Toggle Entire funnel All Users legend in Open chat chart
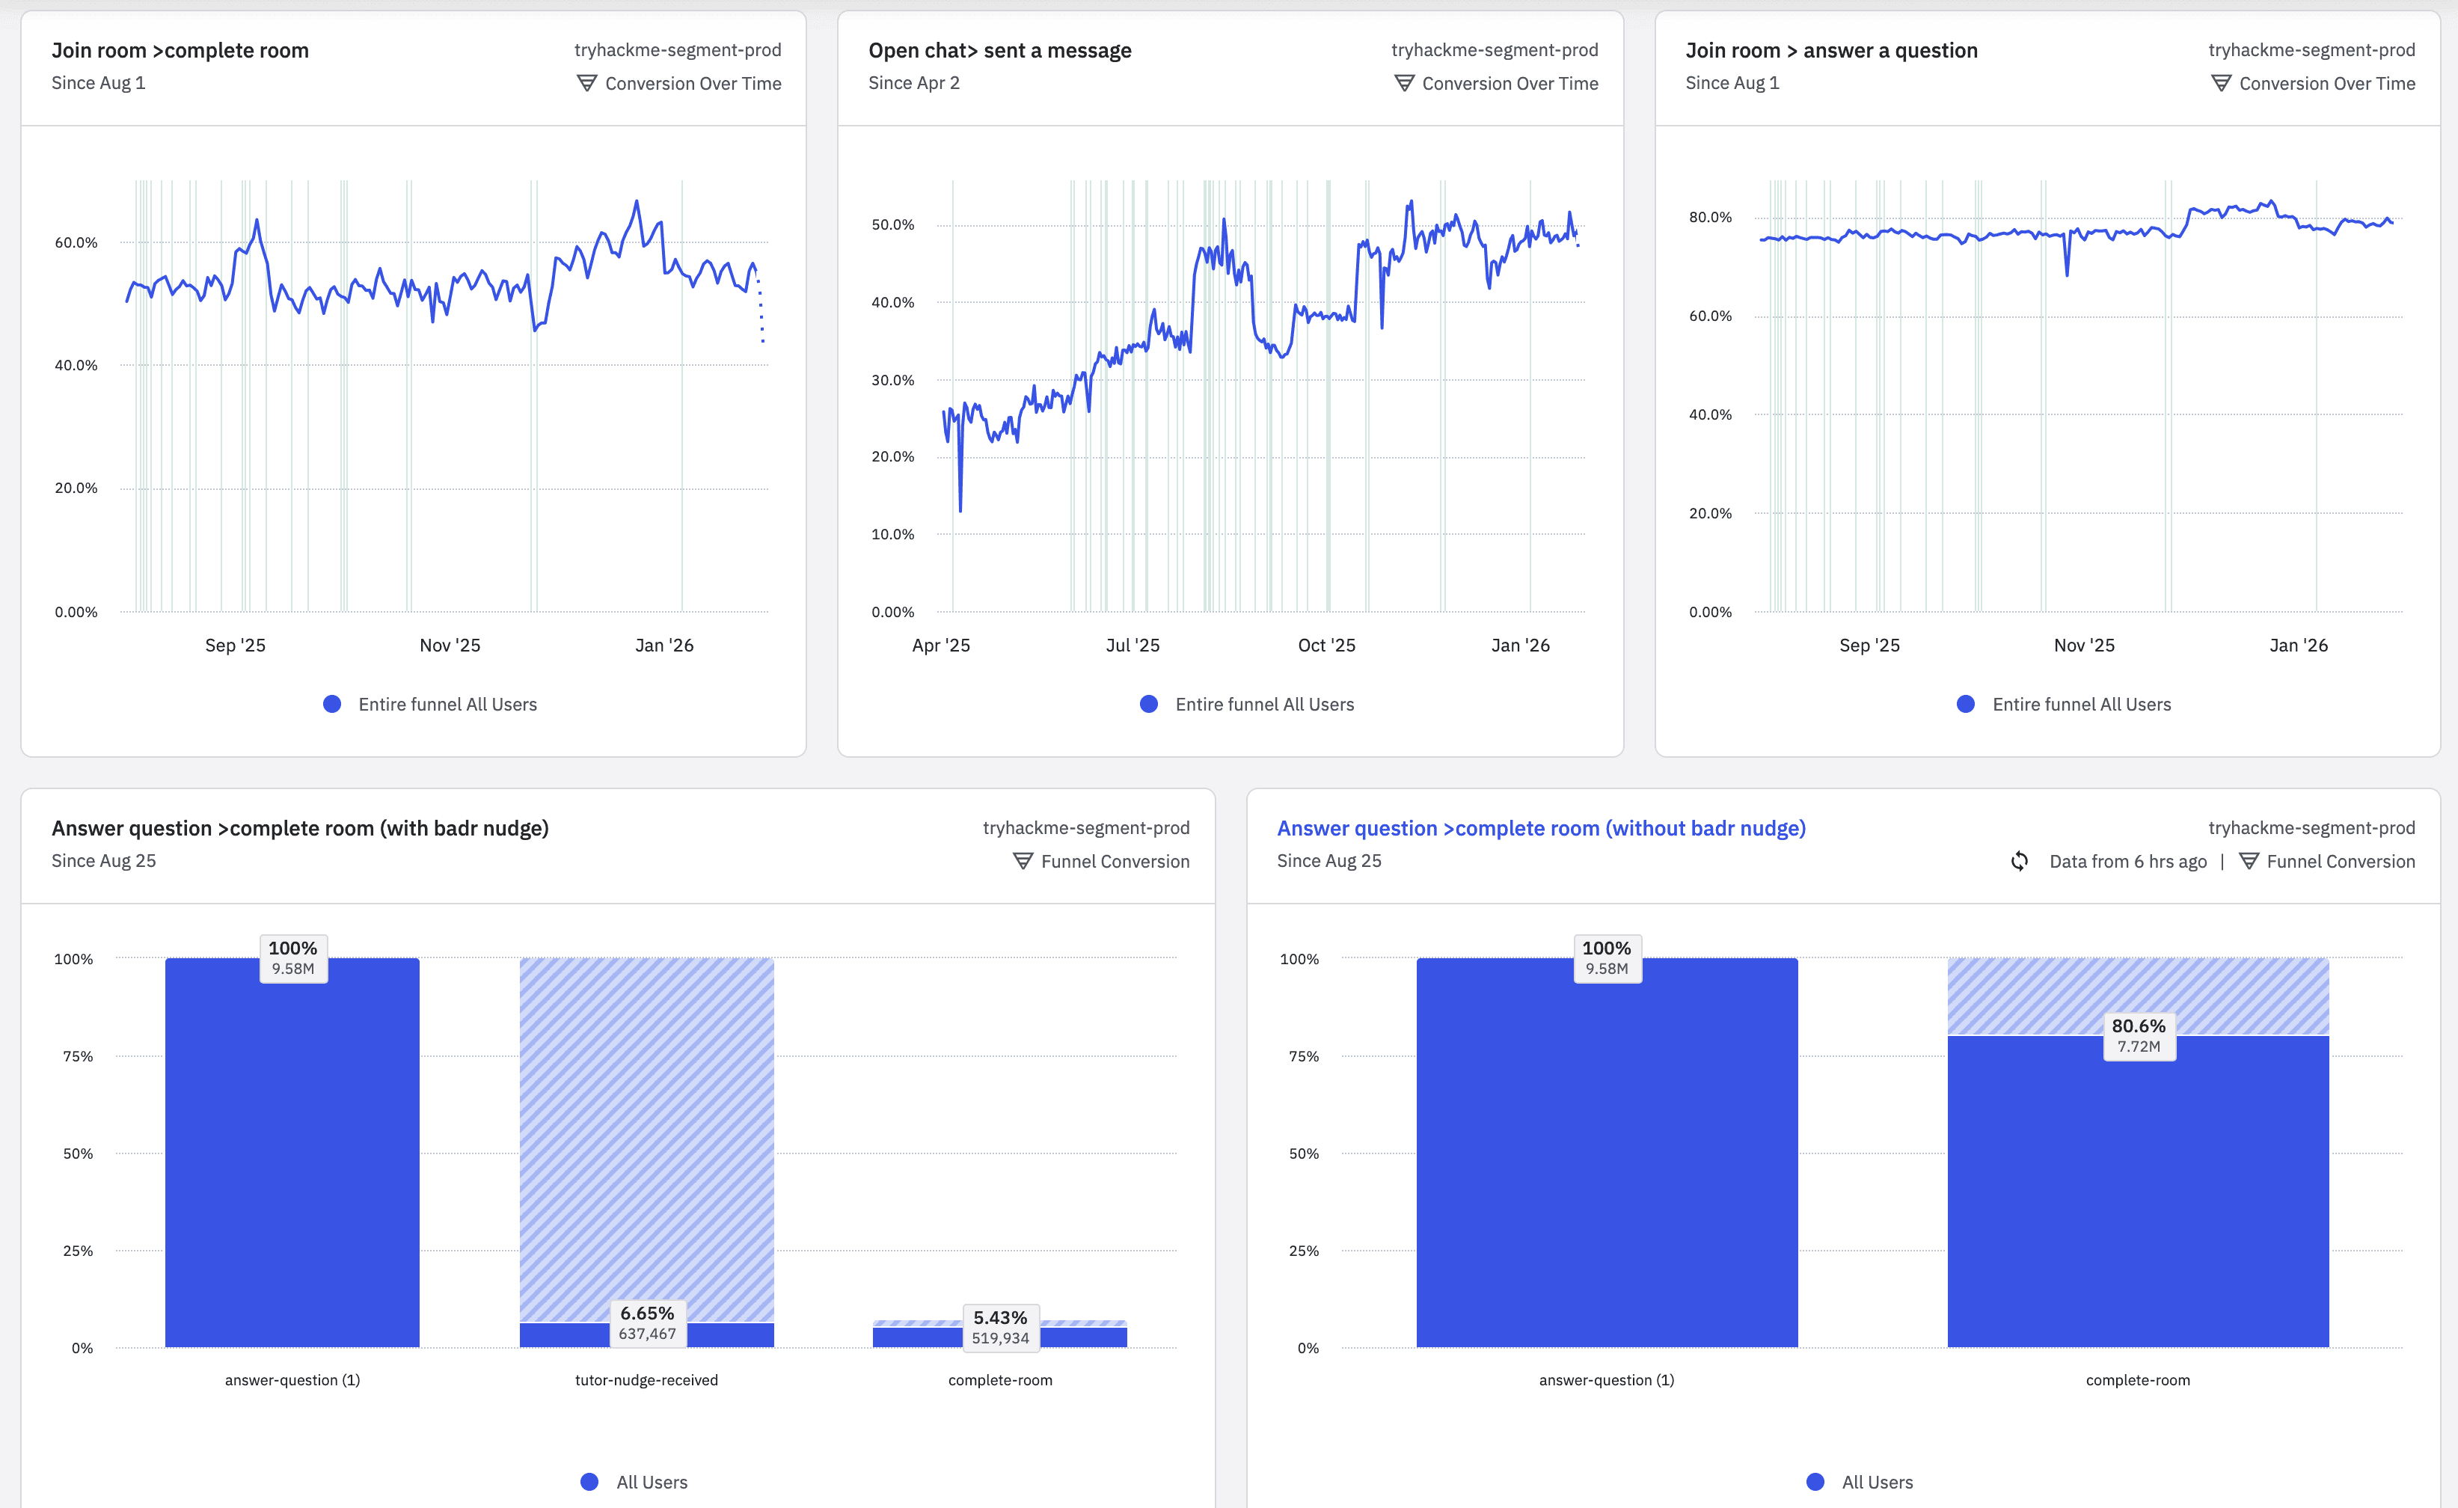This screenshot has height=1508, width=2458. click(1264, 704)
